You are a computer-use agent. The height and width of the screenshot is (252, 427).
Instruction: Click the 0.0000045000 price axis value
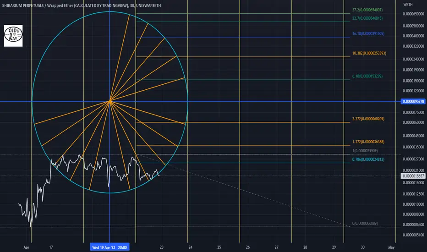(x=413, y=136)
